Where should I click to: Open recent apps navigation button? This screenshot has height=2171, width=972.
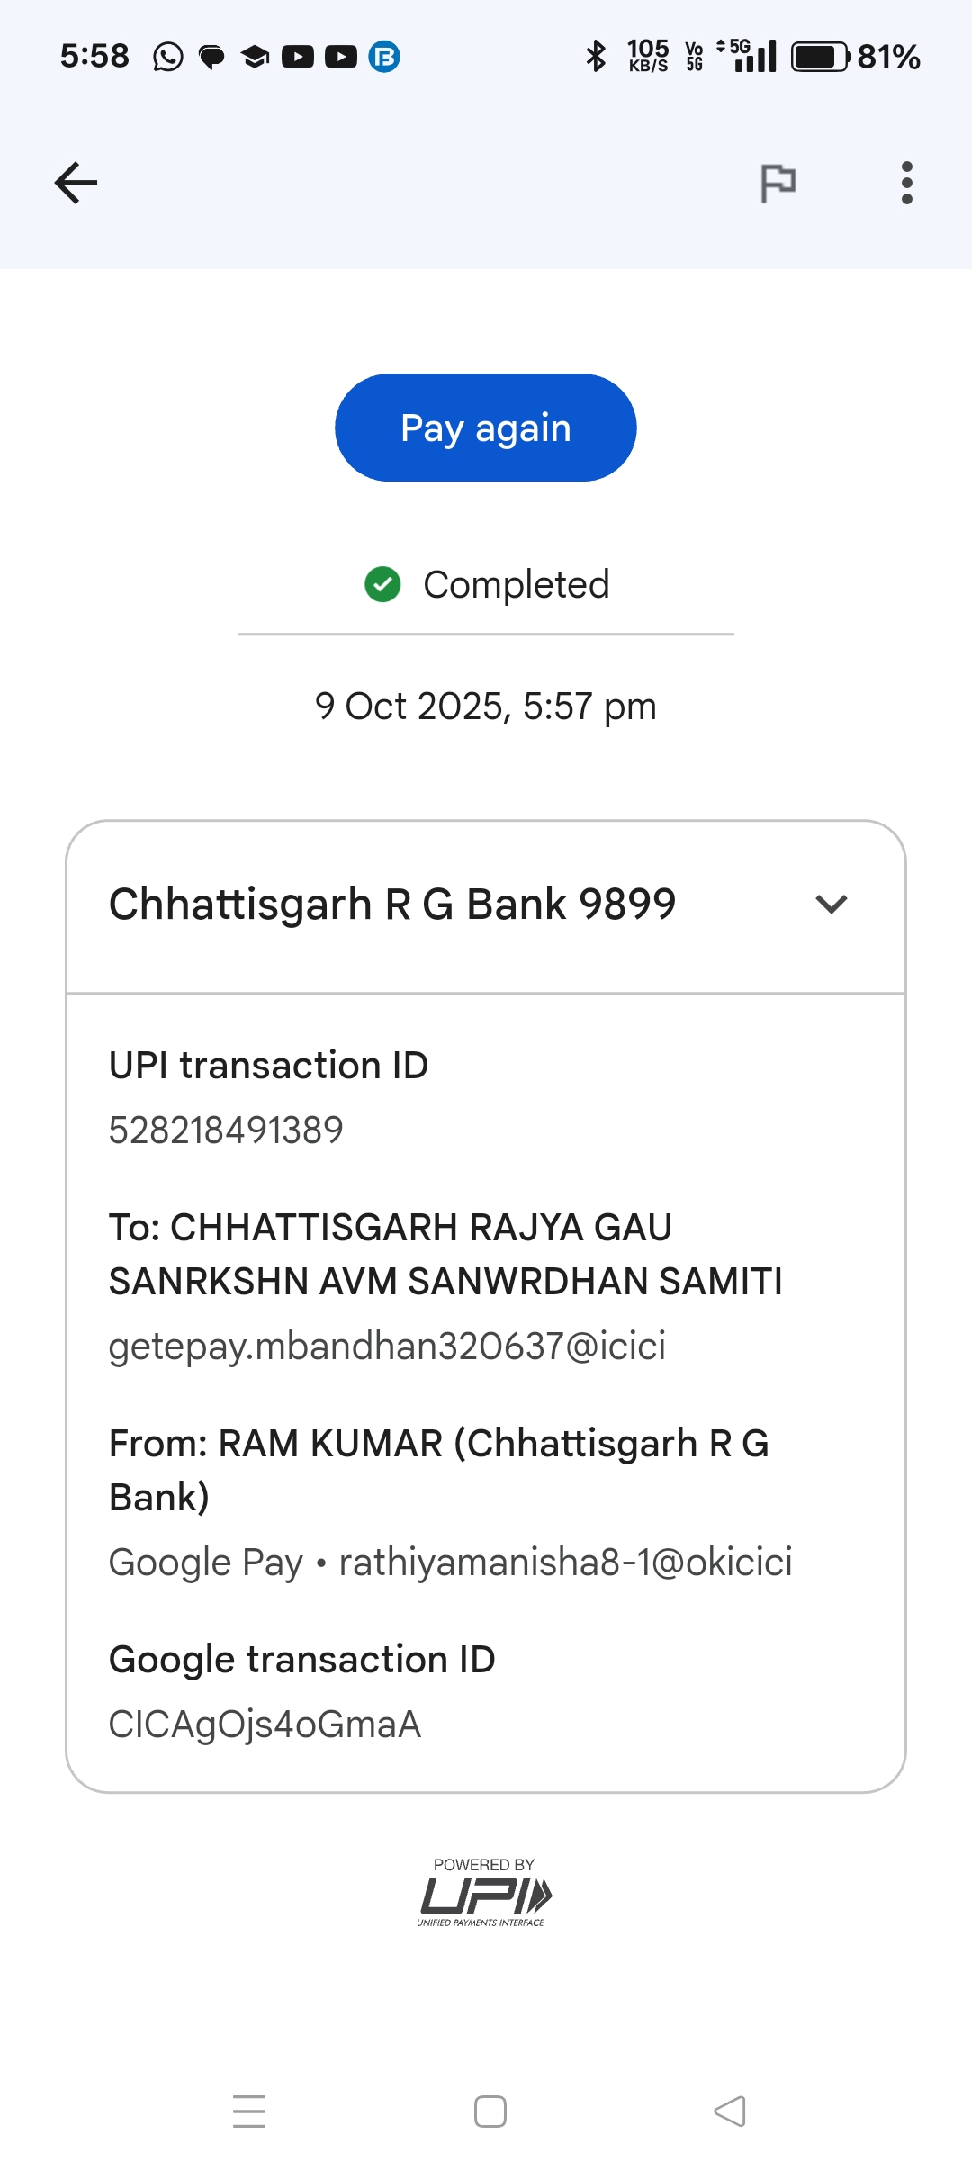click(249, 2111)
